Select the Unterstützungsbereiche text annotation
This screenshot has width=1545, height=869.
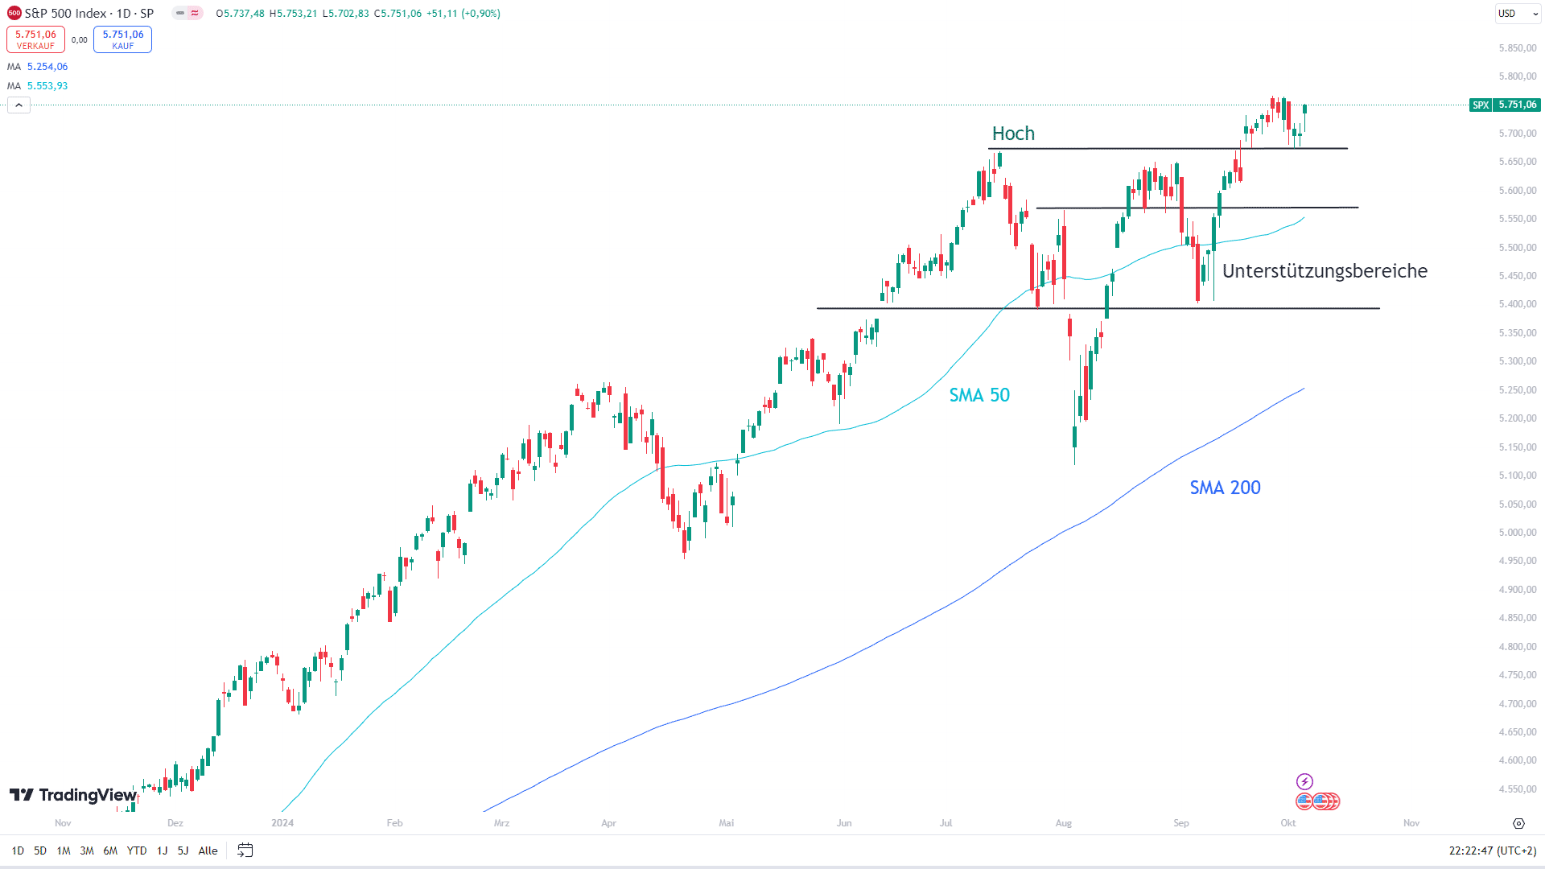click(x=1325, y=271)
